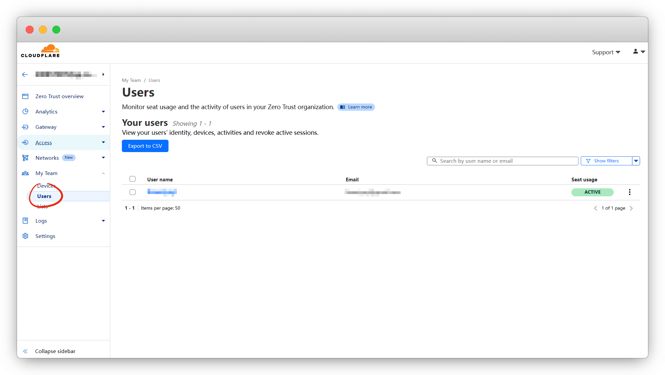Screen dimensions: 665x375
Task: Click the My Team breadcrumb link
Action: click(x=131, y=80)
